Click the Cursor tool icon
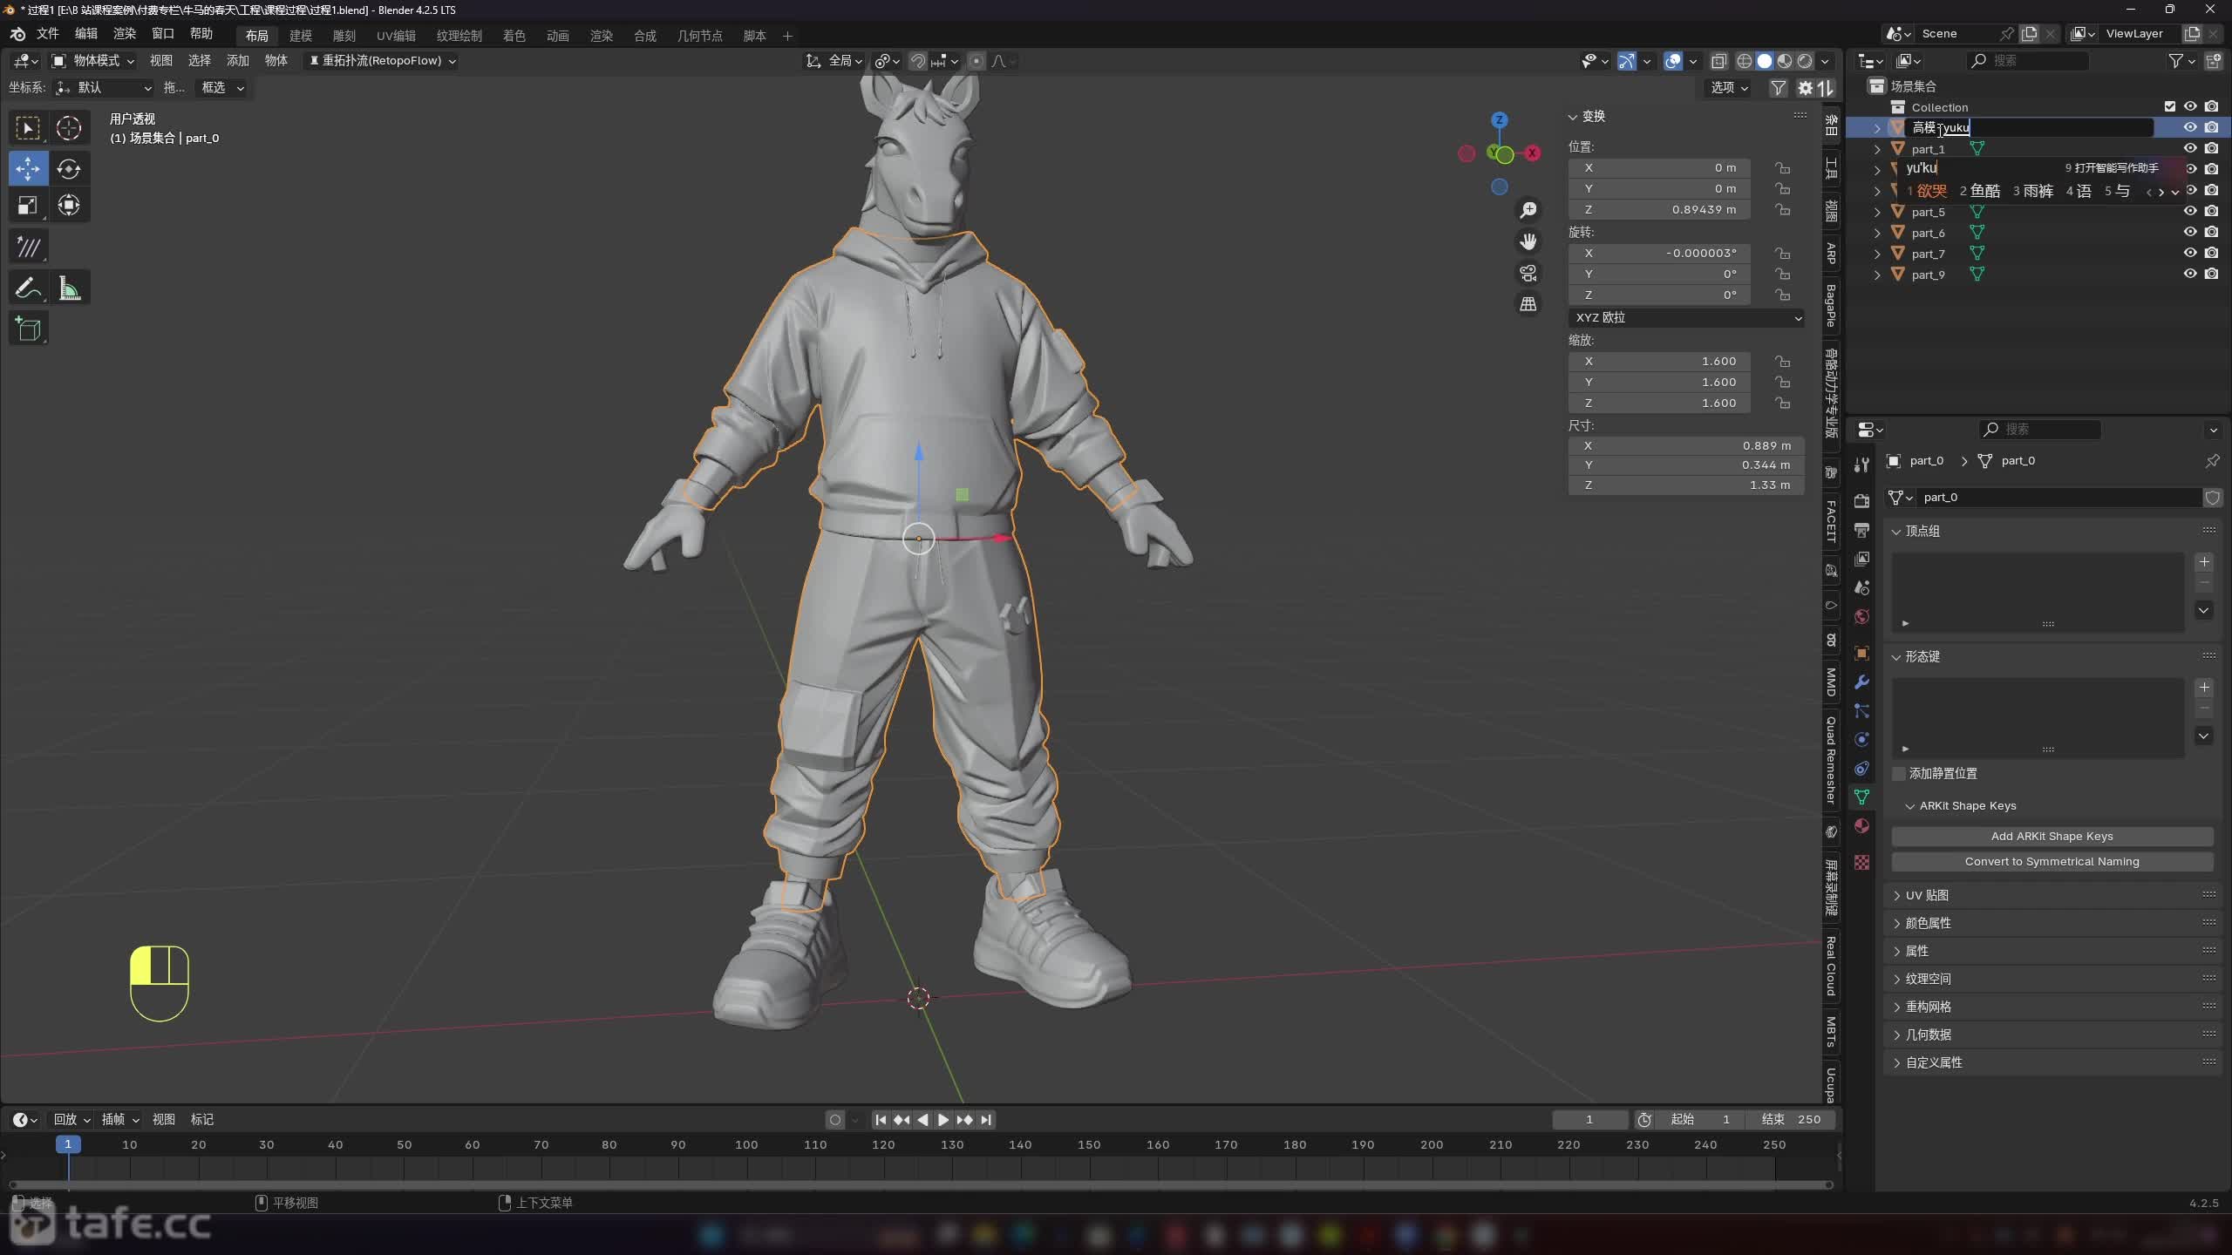Screen dimensions: 2232x1255 pyautogui.click(x=69, y=128)
